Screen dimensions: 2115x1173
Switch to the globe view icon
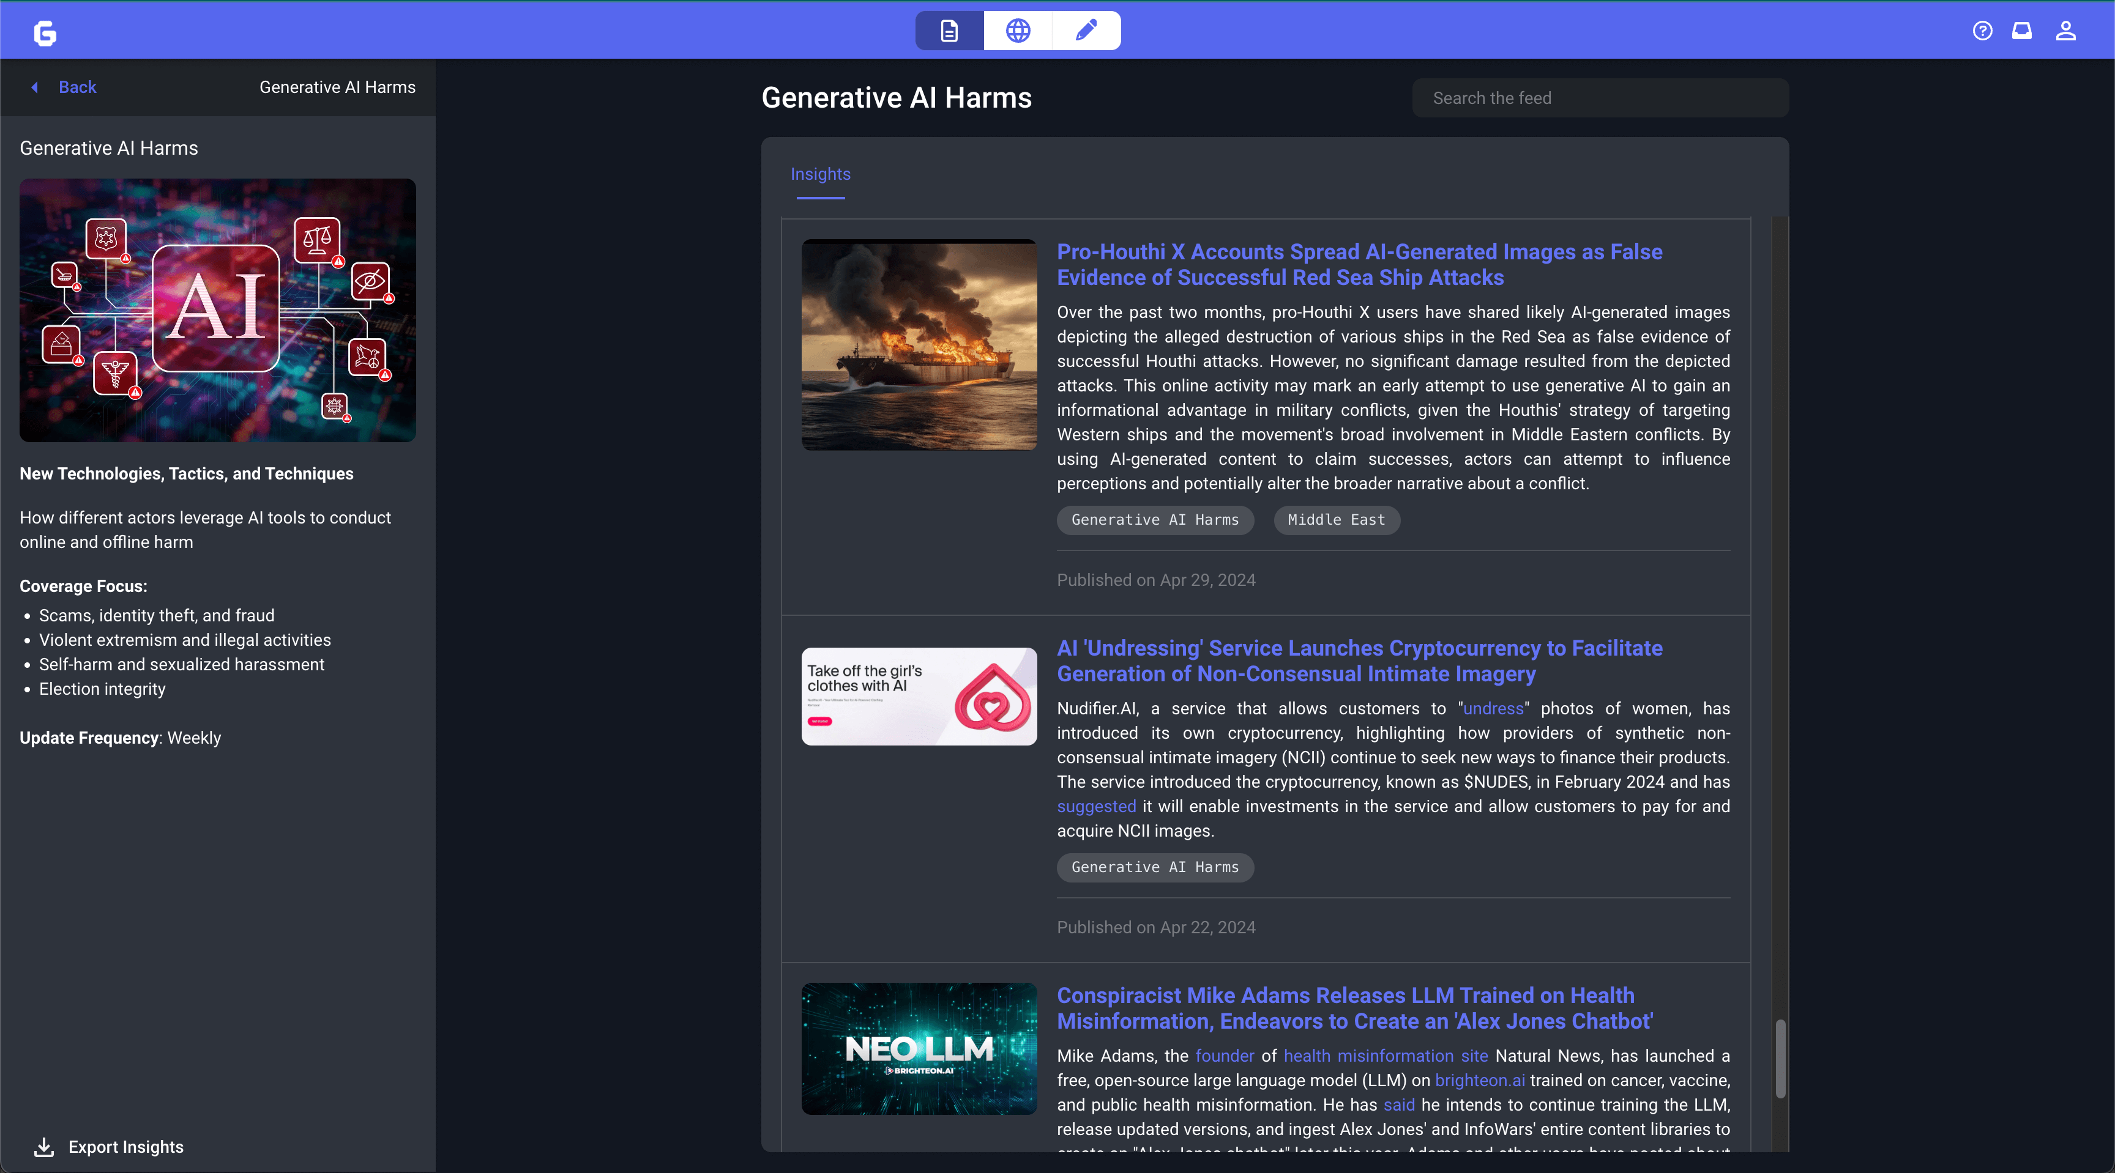pyautogui.click(x=1018, y=31)
